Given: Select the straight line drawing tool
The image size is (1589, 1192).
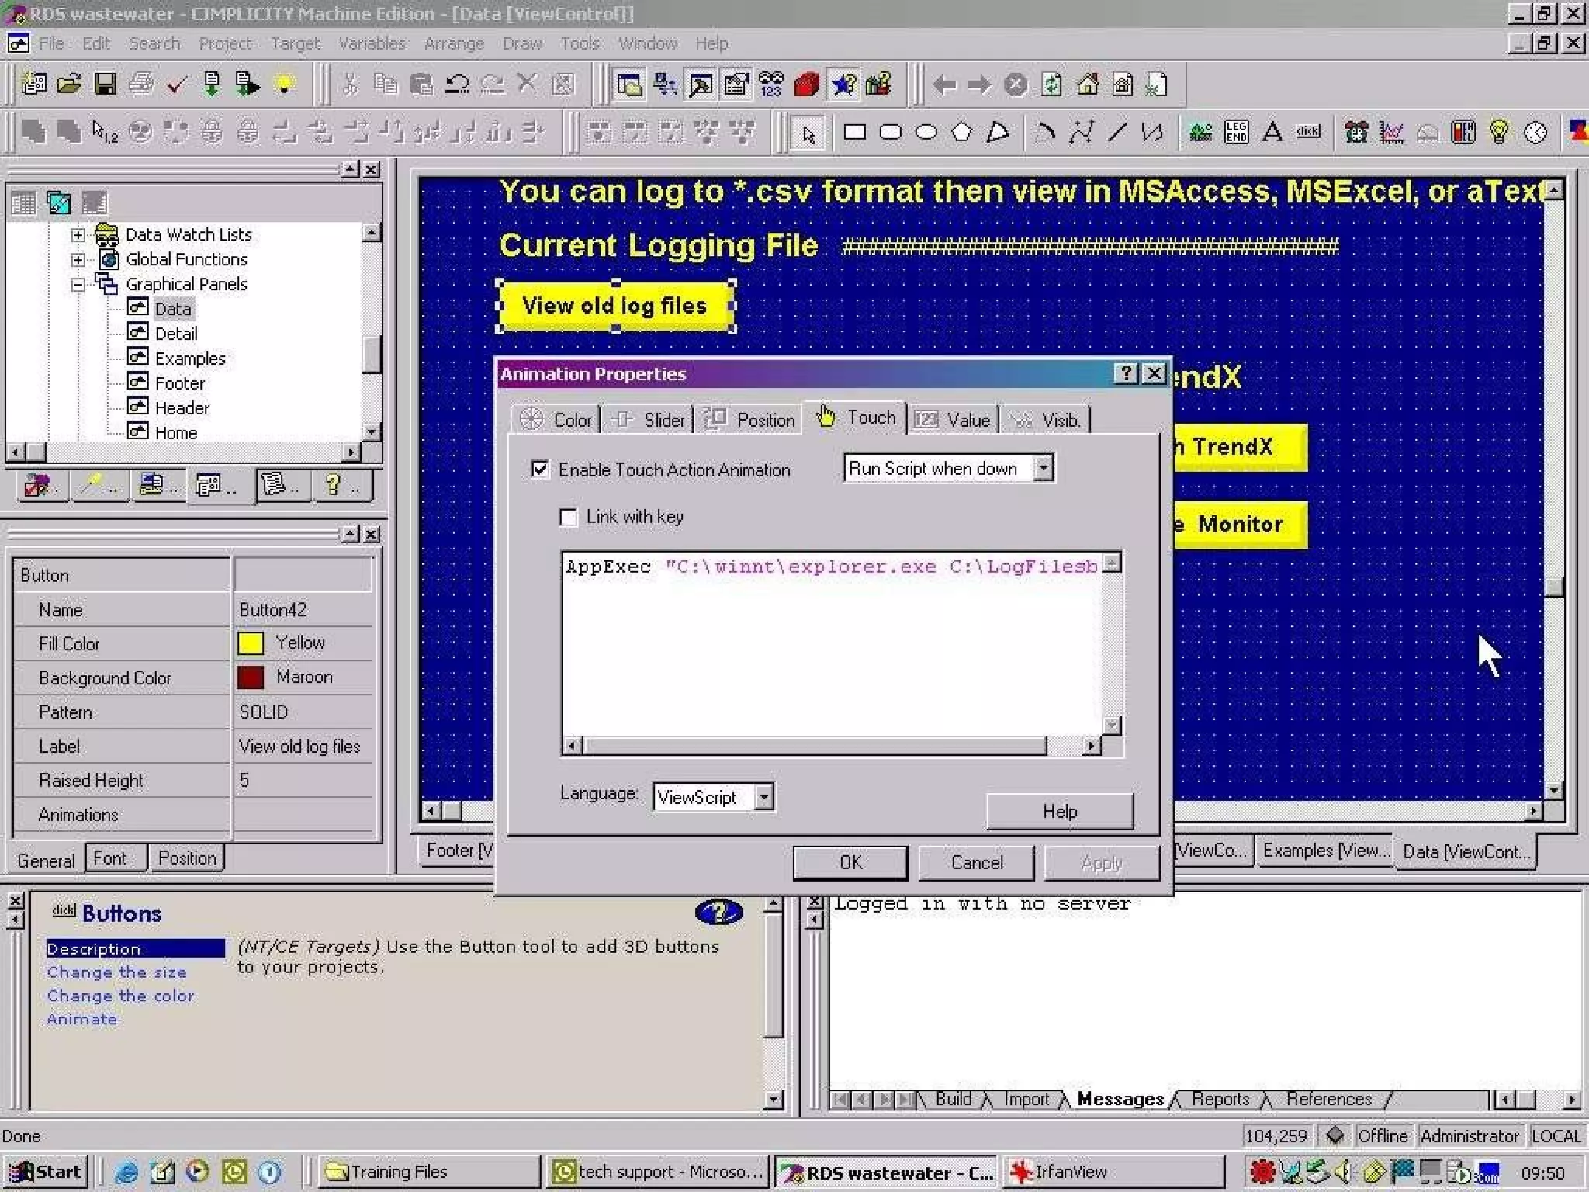Looking at the screenshot, I should pyautogui.click(x=1116, y=133).
